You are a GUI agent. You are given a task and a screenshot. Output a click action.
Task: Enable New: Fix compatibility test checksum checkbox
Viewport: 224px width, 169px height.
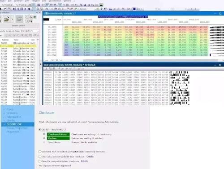[40, 161]
